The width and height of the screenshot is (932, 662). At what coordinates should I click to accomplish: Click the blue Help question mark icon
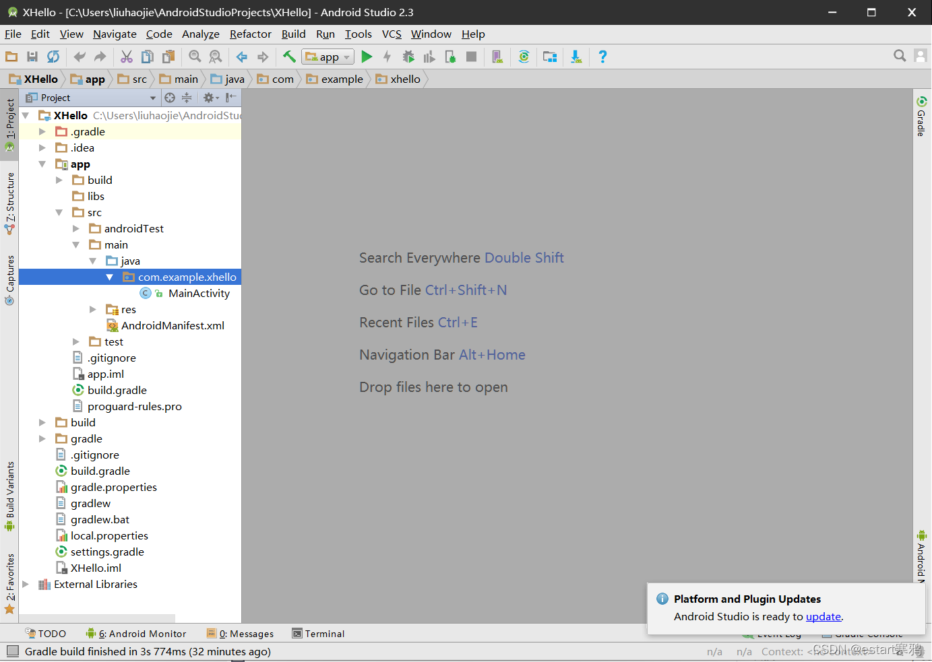tap(602, 57)
